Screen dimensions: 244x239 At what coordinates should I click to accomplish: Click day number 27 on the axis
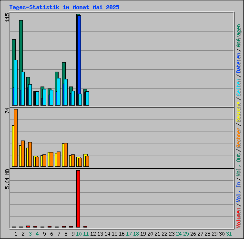tap(200, 234)
